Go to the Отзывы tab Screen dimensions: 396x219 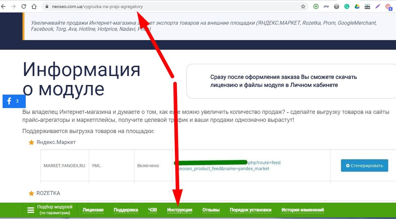pyautogui.click(x=211, y=210)
